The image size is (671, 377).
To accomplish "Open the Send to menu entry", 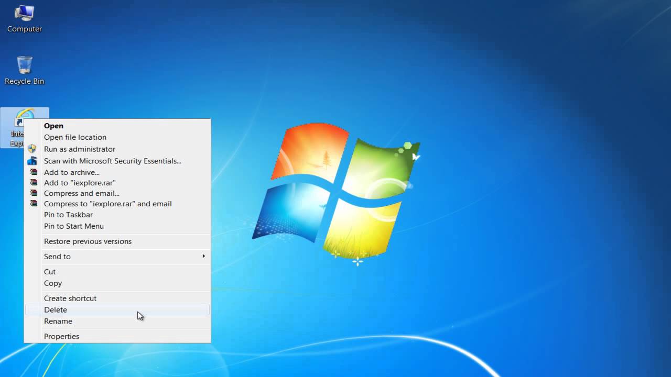I will point(117,257).
